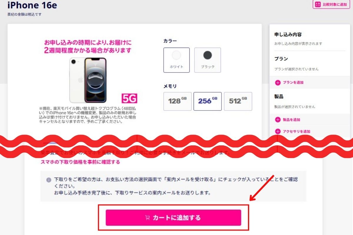Choose the ホワイト color option
The image size is (353, 235).
click(x=176, y=60)
